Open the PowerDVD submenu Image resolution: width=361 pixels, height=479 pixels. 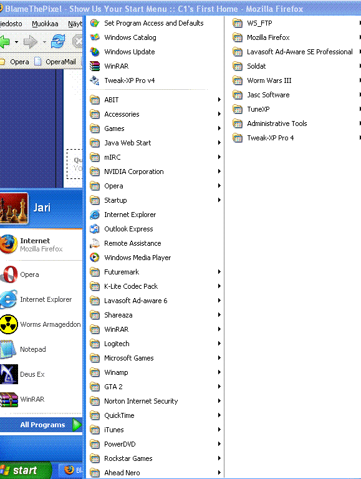point(155,444)
